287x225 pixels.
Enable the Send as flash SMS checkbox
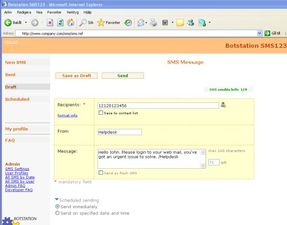(100, 173)
